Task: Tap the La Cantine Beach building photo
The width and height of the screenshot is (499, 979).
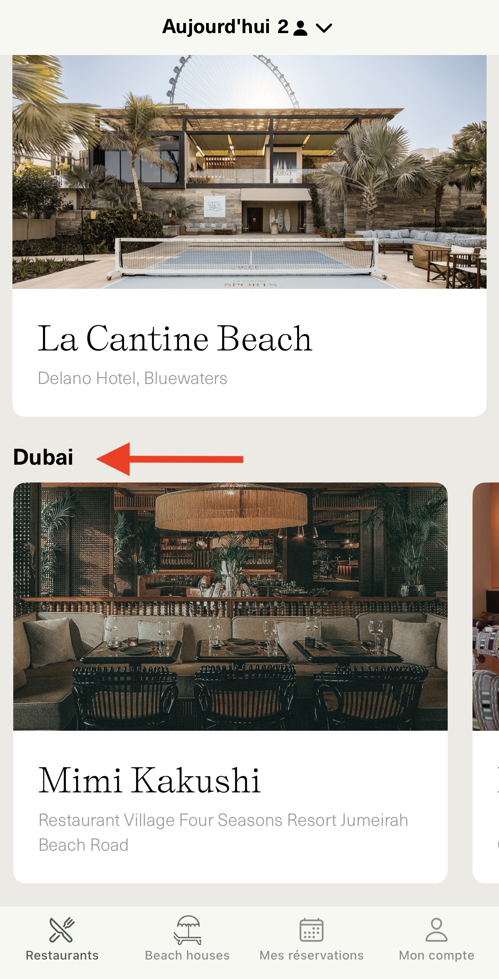Action: pos(249,172)
